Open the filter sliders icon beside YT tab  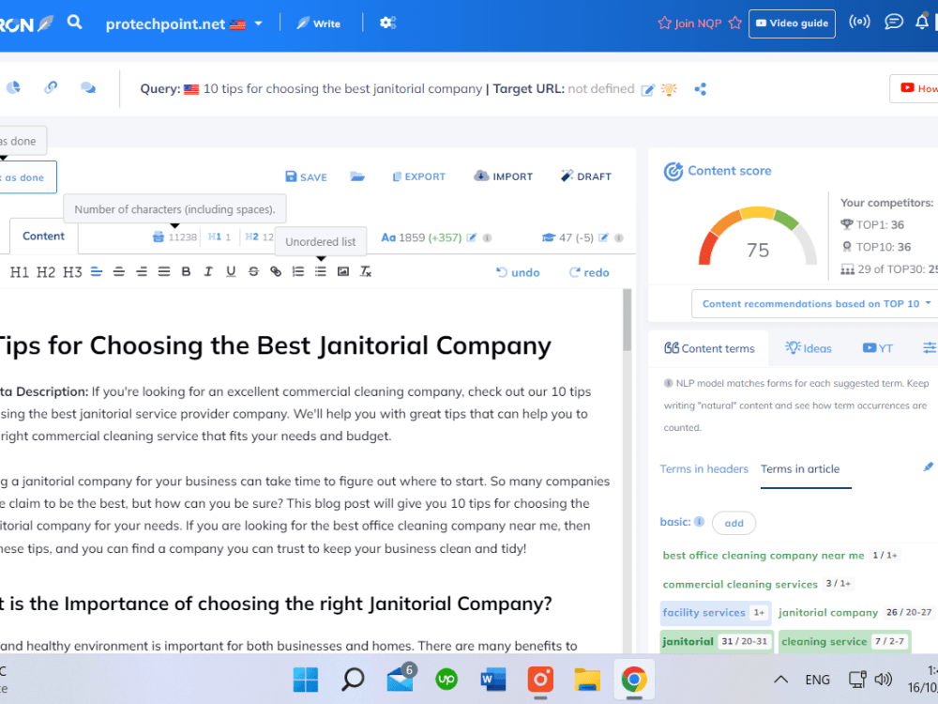coord(930,348)
